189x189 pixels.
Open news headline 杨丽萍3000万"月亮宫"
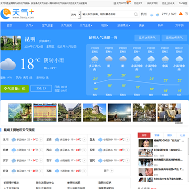169,141
